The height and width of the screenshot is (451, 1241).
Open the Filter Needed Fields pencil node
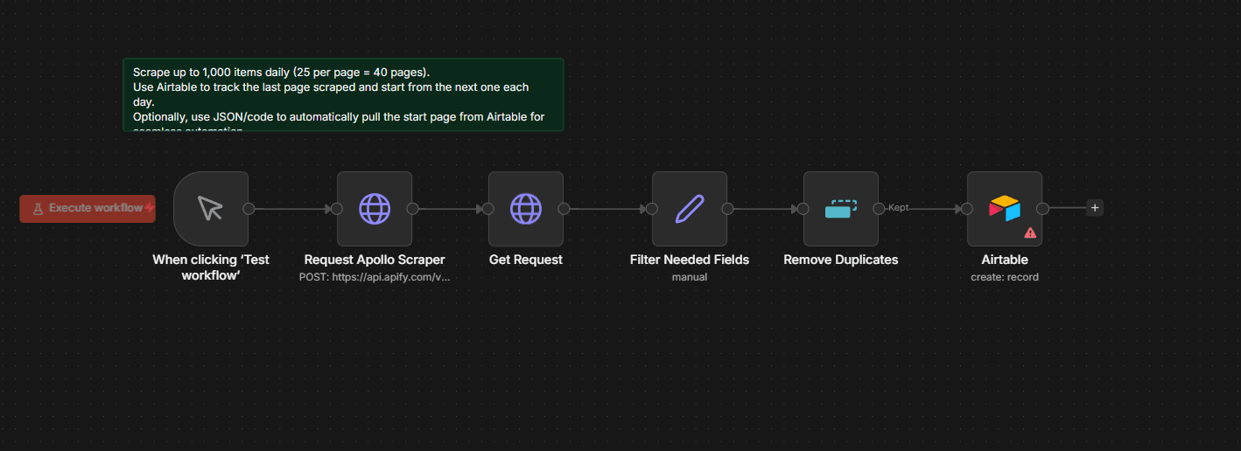pos(690,208)
